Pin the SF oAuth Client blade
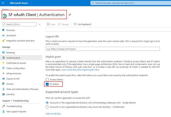Image resolution: width=171 pixels, height=117 pixels. [70, 15]
